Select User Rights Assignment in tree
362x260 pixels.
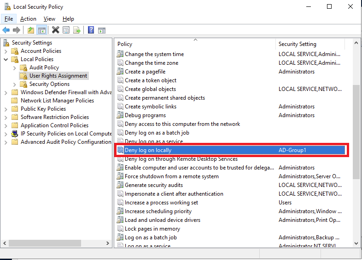pyautogui.click(x=58, y=76)
